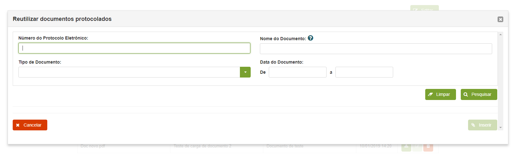
Task: Close the Reutilizar documentos protocolados dialog
Action: click(x=500, y=19)
